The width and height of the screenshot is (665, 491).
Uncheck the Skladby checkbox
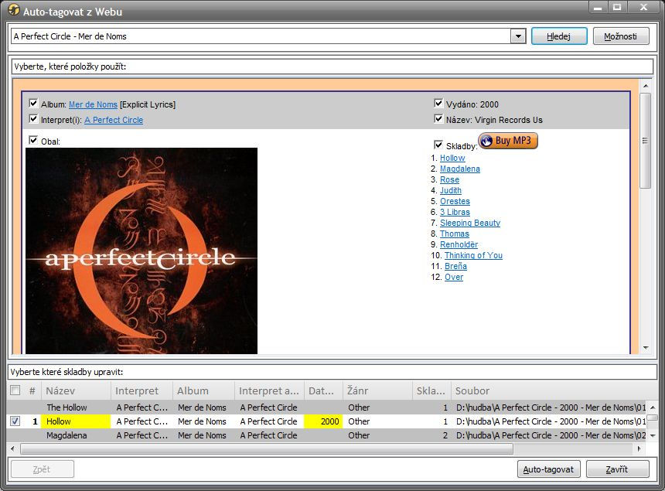pos(438,145)
